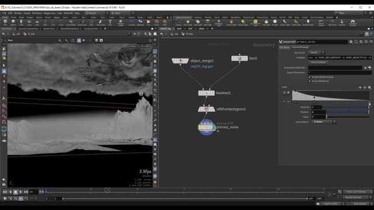Click the vdbfrompolygons1 node
374x210 pixels.
(206, 109)
